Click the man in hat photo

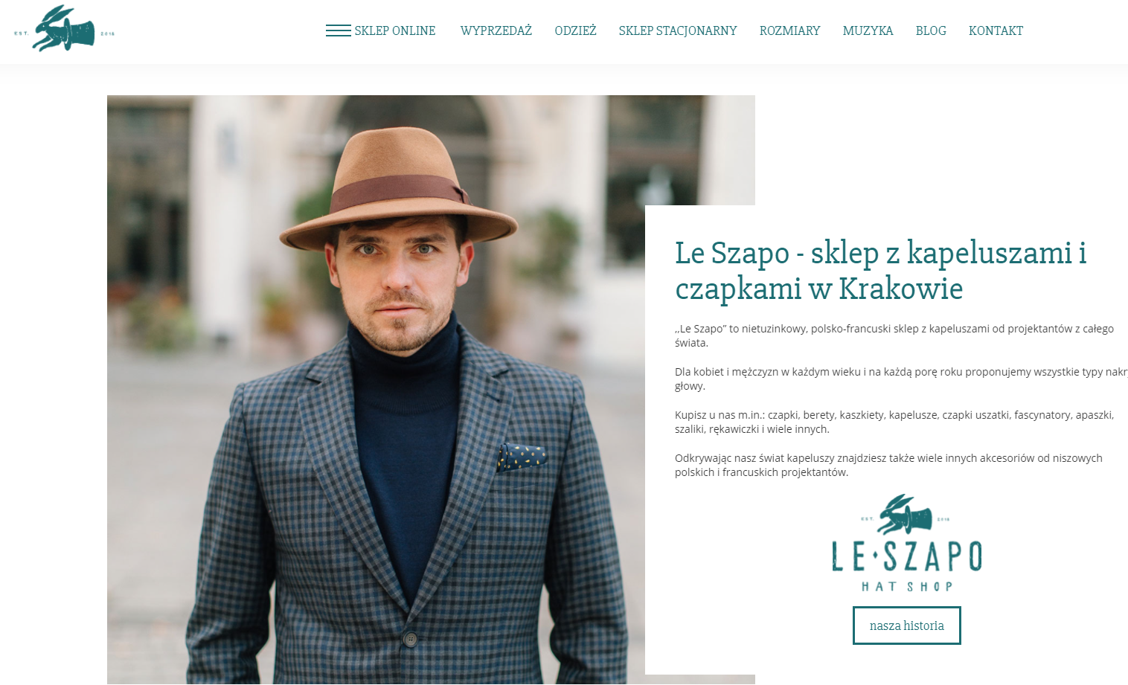[x=376, y=390]
